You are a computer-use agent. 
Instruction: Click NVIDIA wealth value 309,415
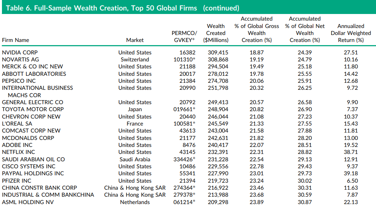coord(218,52)
